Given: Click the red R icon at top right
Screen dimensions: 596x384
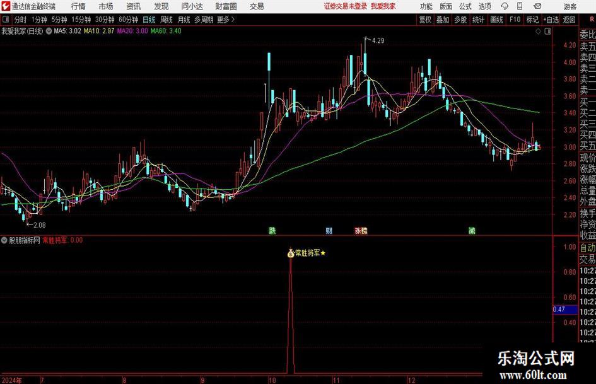Looking at the screenshot, I should [592, 19].
